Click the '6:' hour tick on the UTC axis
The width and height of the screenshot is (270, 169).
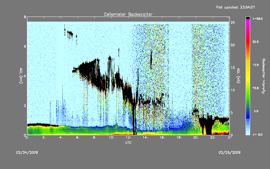[78, 138]
